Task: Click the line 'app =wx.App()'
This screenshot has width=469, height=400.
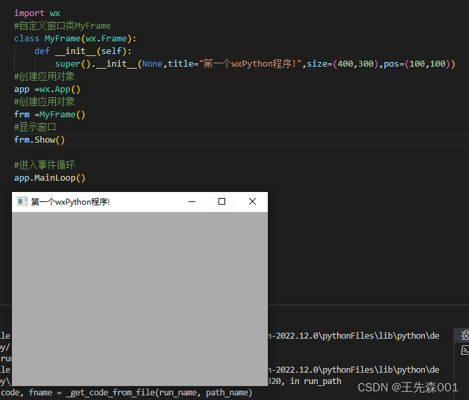Action: pyautogui.click(x=47, y=89)
